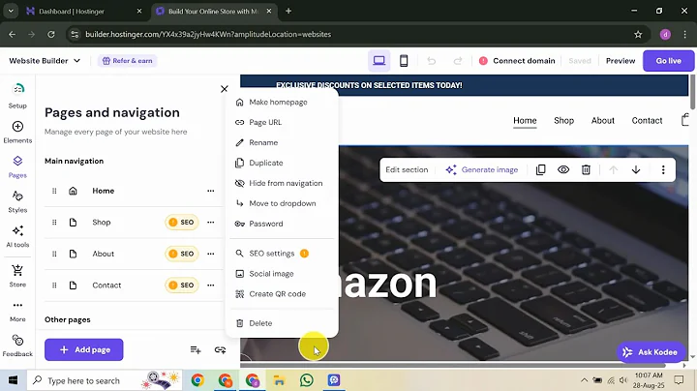Click the shopping bag icon in the site header

click(685, 120)
